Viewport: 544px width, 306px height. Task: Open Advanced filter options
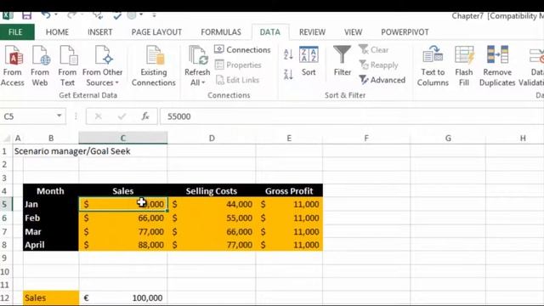click(382, 80)
